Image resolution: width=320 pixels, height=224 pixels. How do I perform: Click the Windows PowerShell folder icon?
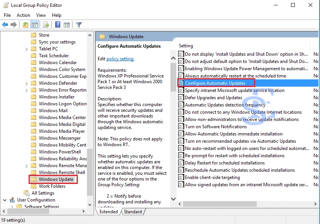34,152
